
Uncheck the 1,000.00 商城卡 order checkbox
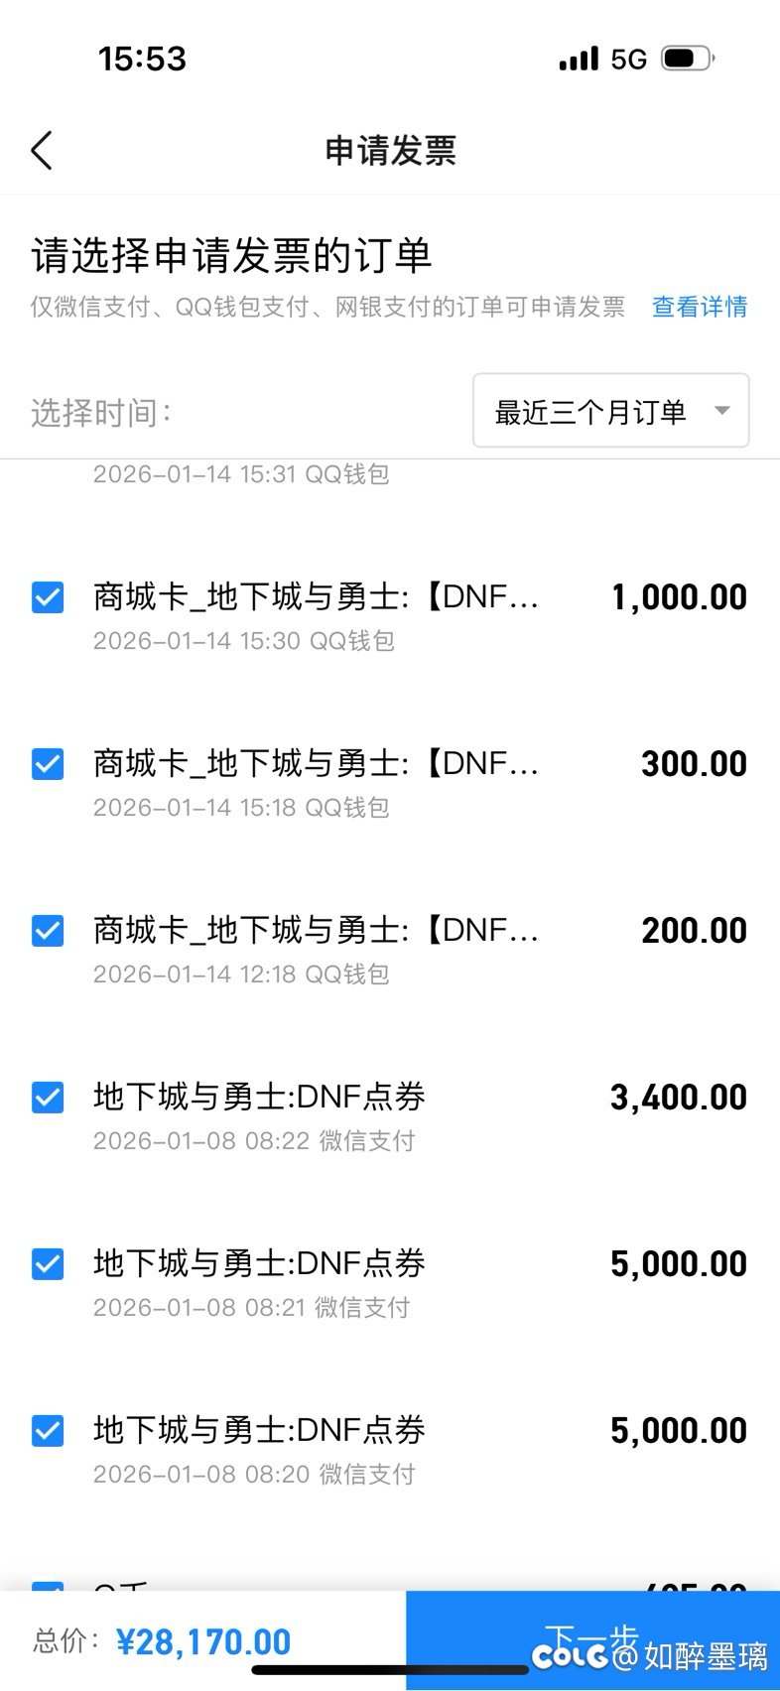[x=48, y=597]
